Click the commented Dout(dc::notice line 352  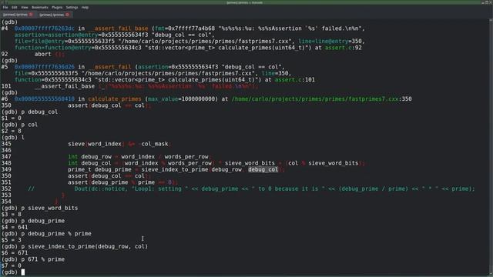click(x=252, y=189)
